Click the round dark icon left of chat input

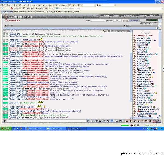pyautogui.click(x=5, y=121)
